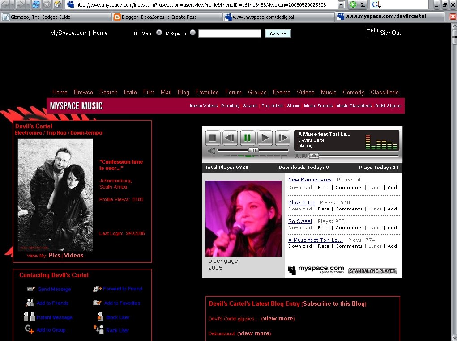Click the browser stop loading icon
Viewport: 457px width, 341px height.
click(x=47, y=4)
